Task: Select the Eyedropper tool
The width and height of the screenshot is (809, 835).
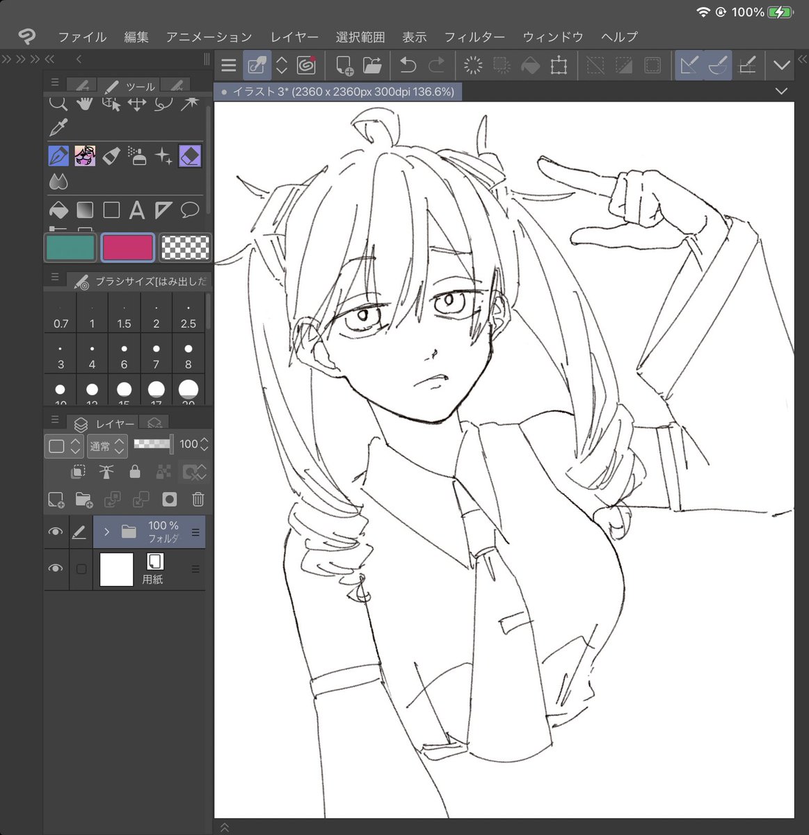Action: tap(58, 128)
